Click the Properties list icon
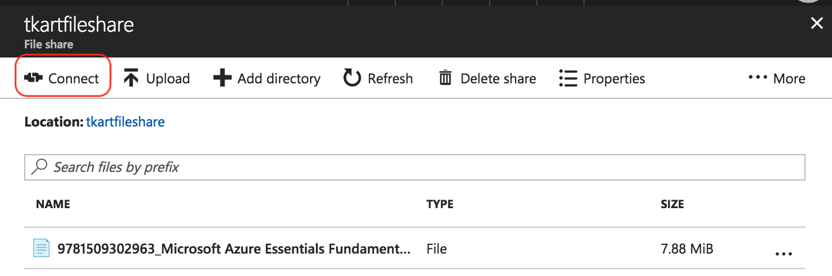Screen dimensions: 832x276 568,78
